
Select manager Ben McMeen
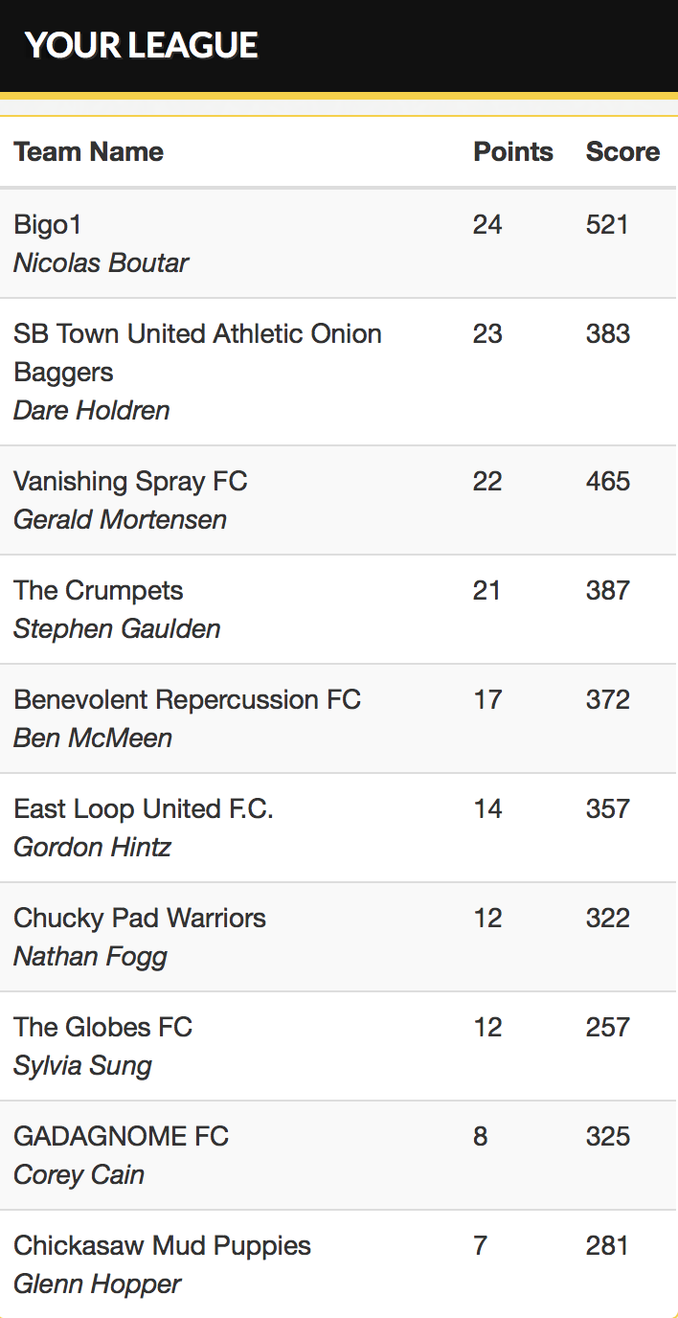(93, 738)
